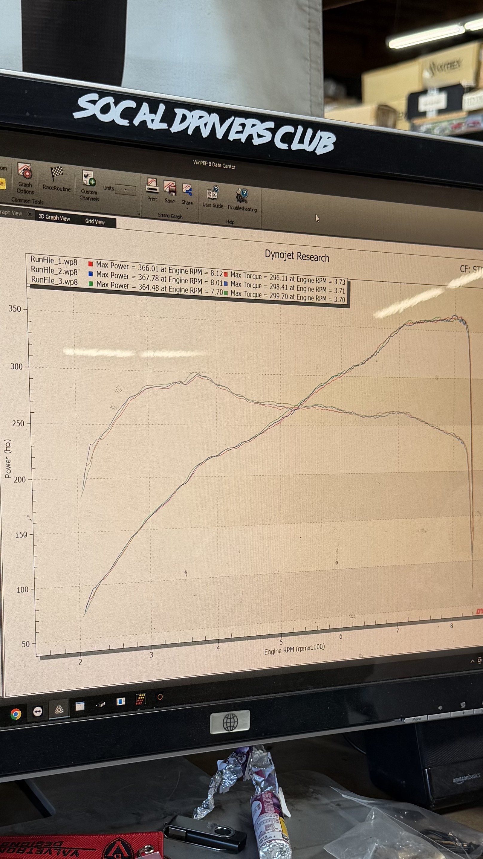Click the blue RunFile_2 Max Power swatch

[x=90, y=274]
